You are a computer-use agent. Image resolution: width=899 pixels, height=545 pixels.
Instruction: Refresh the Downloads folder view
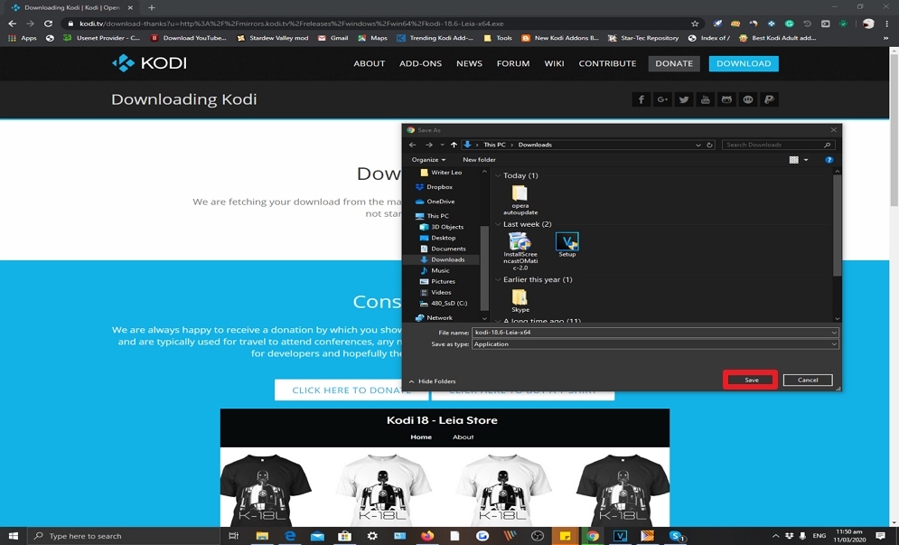point(709,145)
